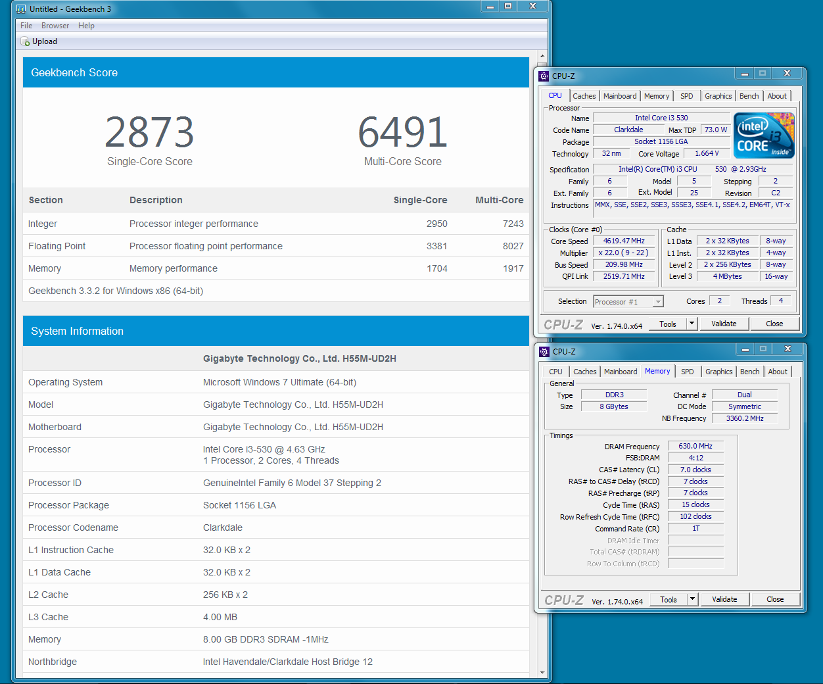Switch to SPD tab in lower CPU-Z
This screenshot has height=684, width=823.
(688, 372)
